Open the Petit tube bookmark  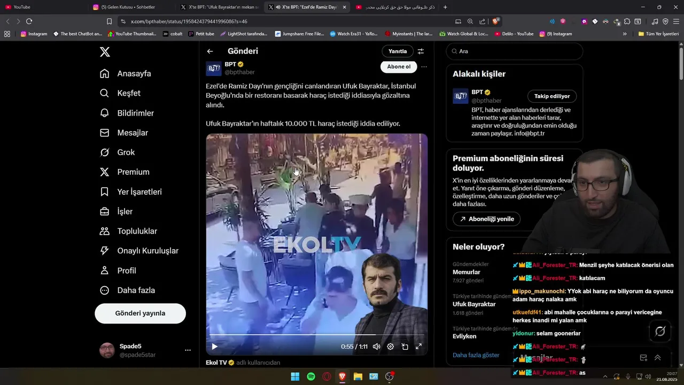pos(201,34)
